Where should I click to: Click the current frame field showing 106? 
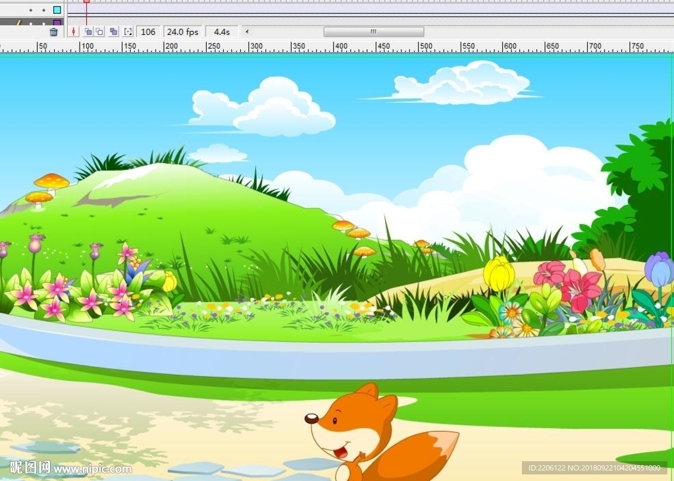148,32
